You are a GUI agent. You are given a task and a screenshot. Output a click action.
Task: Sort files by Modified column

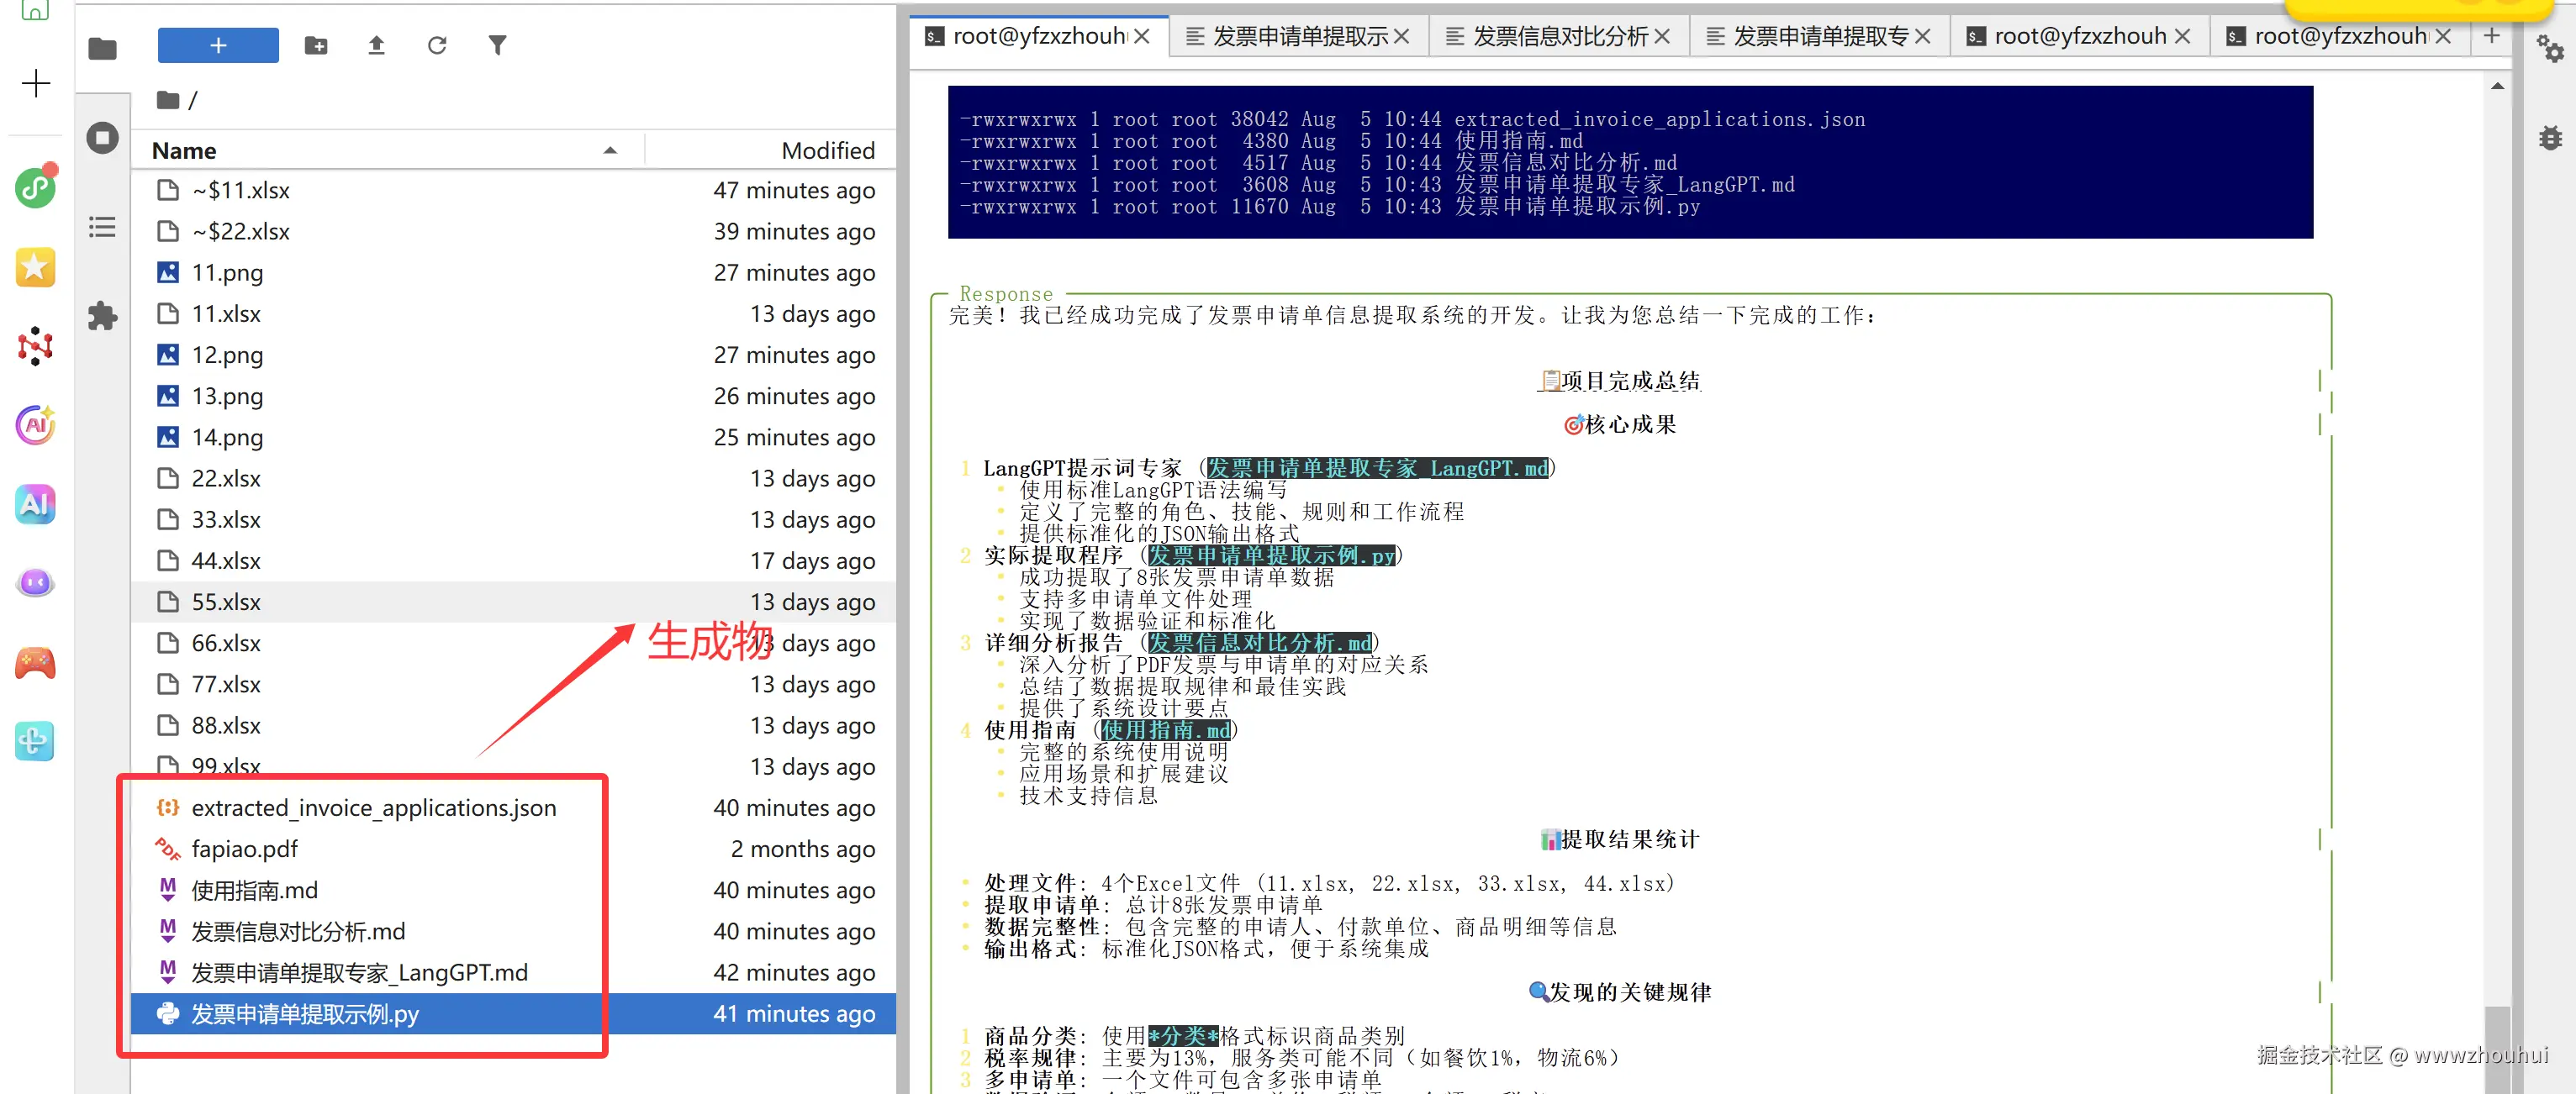click(x=771, y=151)
